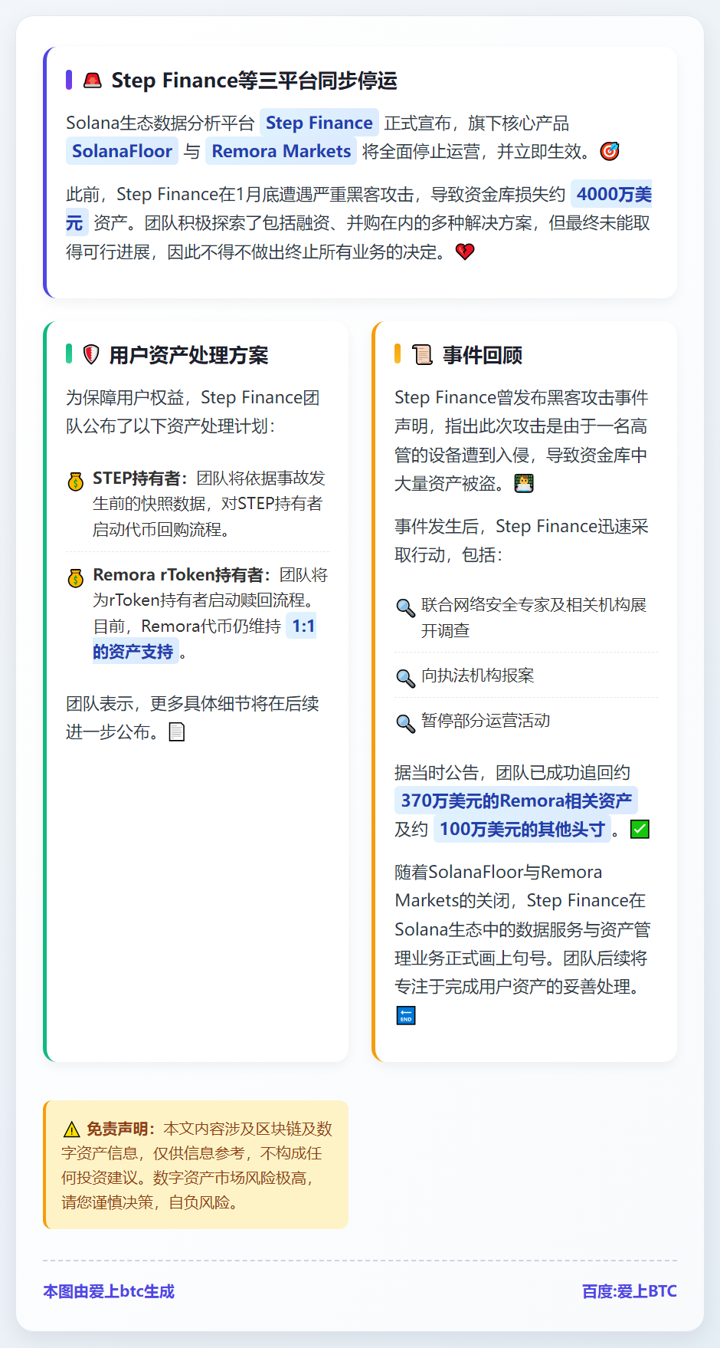The width and height of the screenshot is (720, 1348).
Task: Click the red siren emoji in the top heading
Action: coord(93,81)
